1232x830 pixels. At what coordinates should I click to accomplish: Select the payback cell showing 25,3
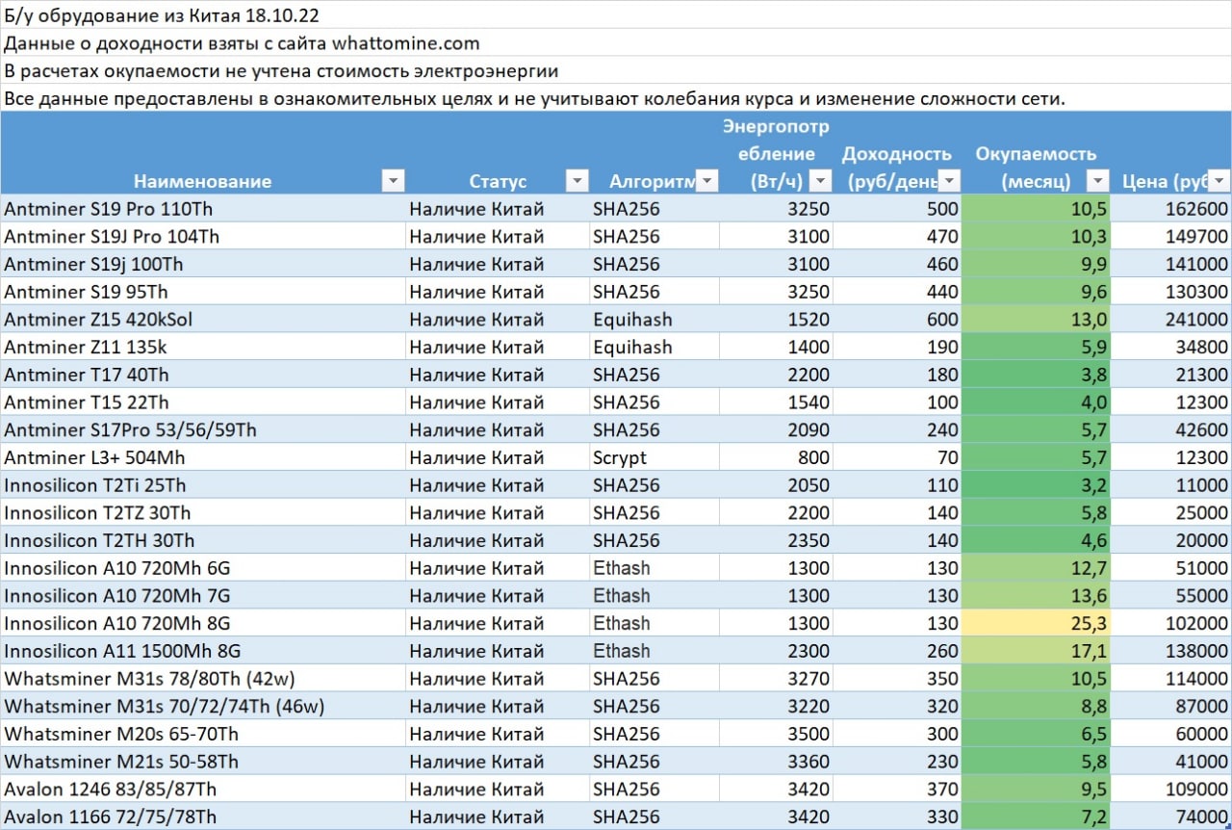(x=1037, y=624)
